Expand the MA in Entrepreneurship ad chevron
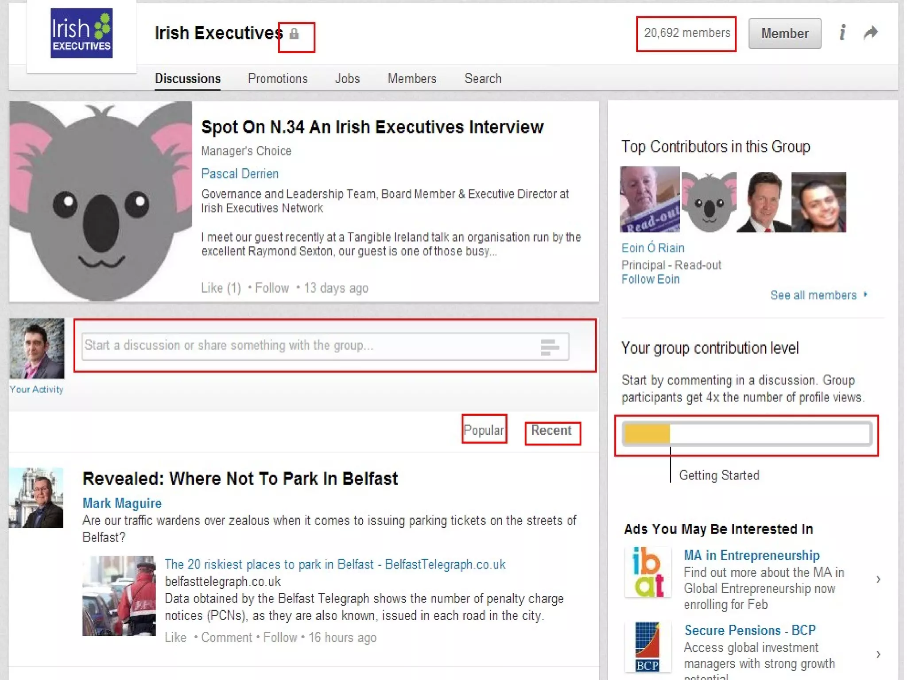The height and width of the screenshot is (680, 907). tap(879, 580)
